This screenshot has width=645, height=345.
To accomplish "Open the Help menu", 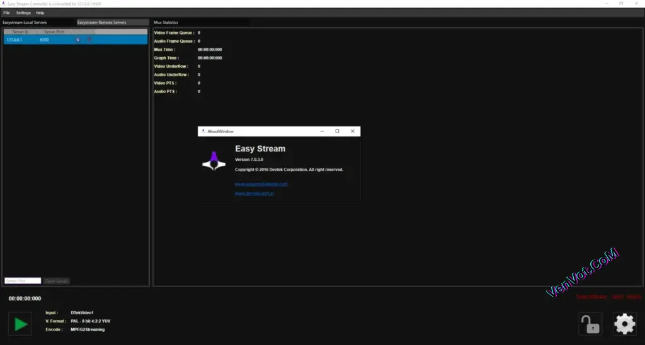I will coord(40,13).
